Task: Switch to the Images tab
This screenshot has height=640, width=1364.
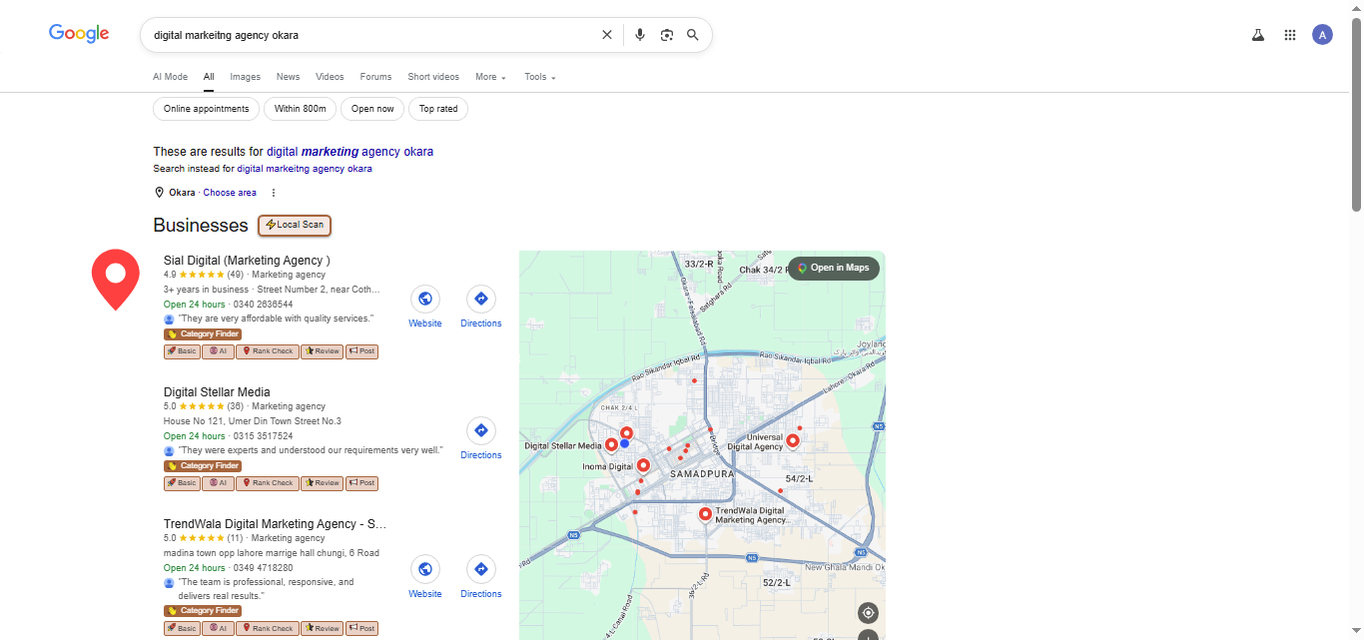Action: (x=245, y=77)
